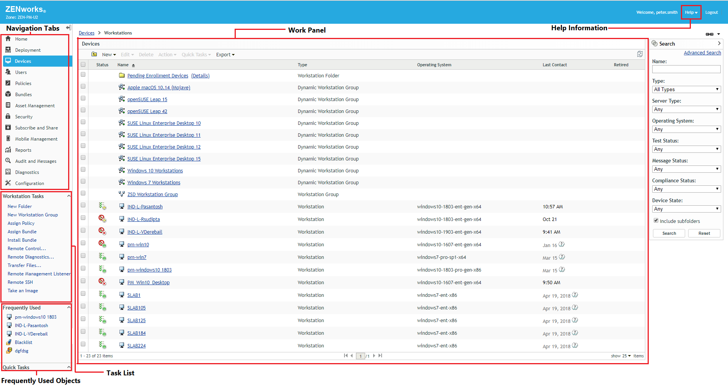
Task: Expand the Export dropdown menu
Action: (x=225, y=55)
